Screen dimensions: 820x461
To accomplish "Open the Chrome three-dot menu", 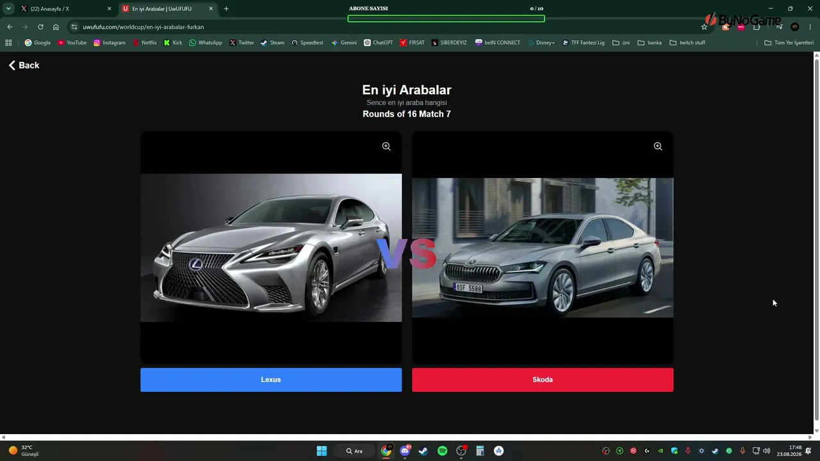I will (810, 27).
